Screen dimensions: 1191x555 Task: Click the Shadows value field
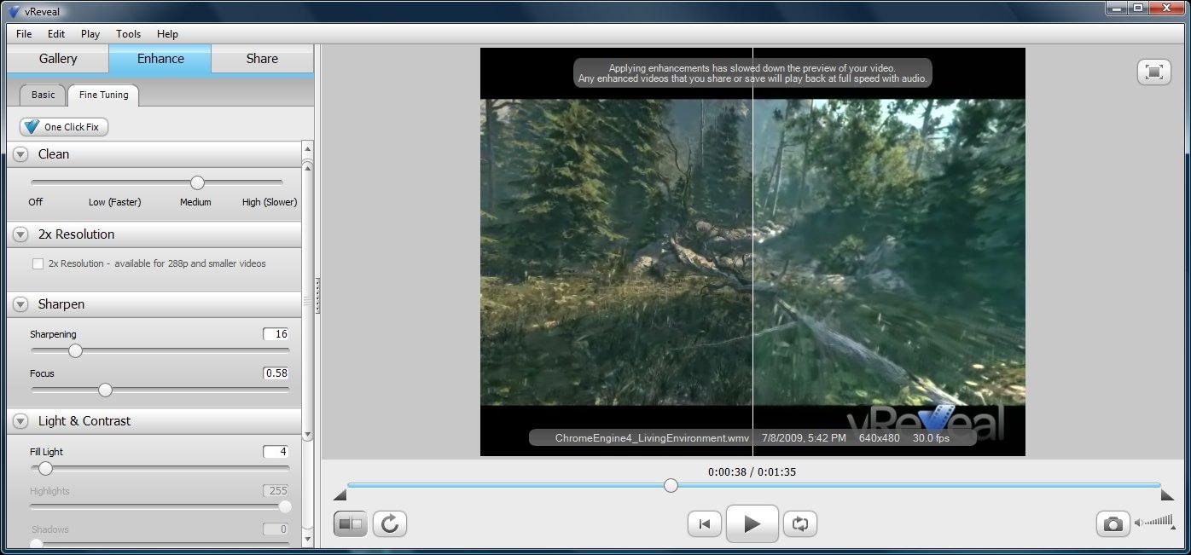point(276,529)
